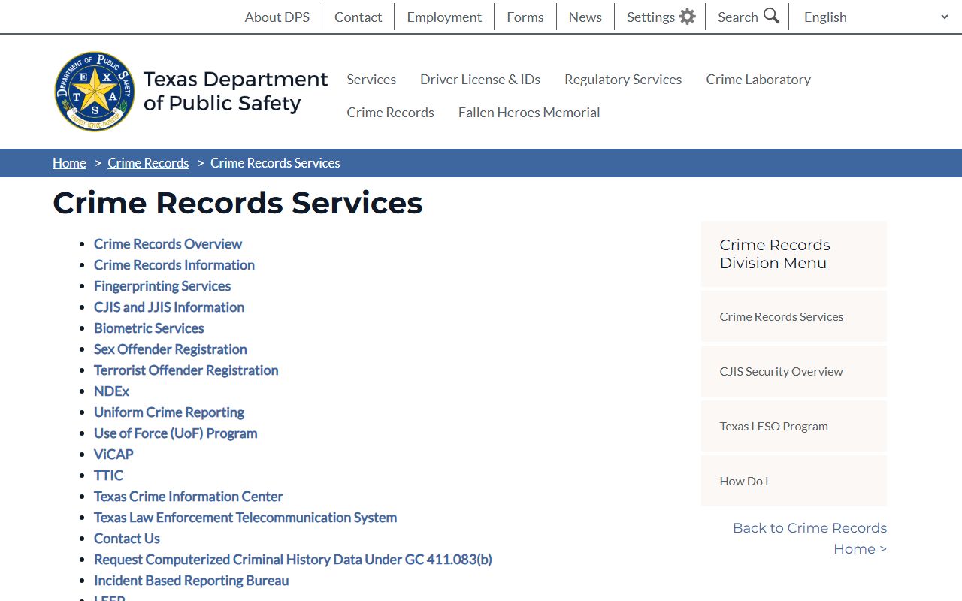Open Texas Law Enforcement Telecommunication System link

click(x=245, y=517)
